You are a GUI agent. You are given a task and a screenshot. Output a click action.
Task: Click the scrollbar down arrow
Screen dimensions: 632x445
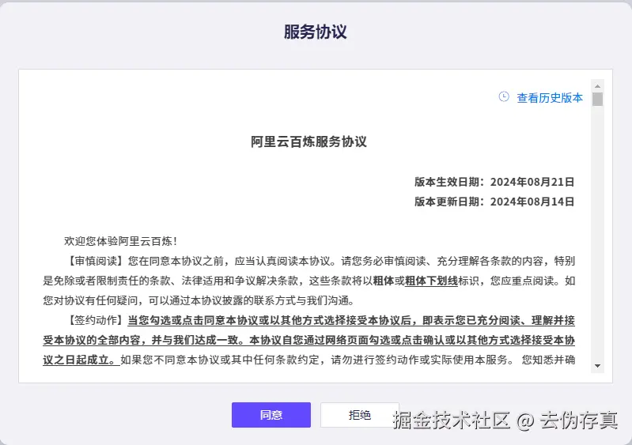click(597, 366)
